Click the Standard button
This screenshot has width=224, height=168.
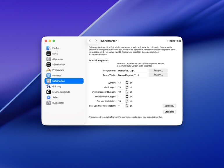169,112
